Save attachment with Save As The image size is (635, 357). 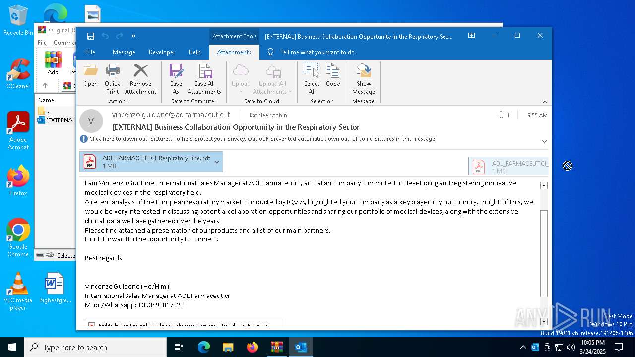tap(176, 79)
